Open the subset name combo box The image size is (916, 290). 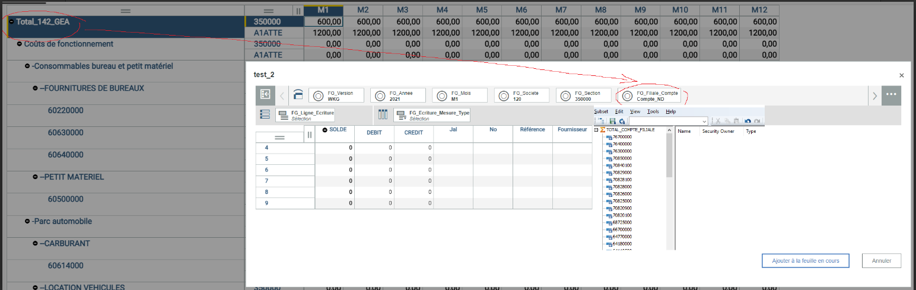[669, 121]
